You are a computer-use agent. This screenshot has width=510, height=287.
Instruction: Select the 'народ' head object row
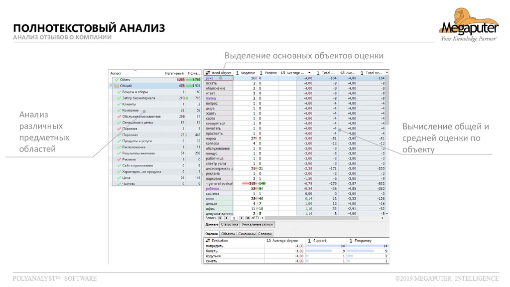point(295,139)
